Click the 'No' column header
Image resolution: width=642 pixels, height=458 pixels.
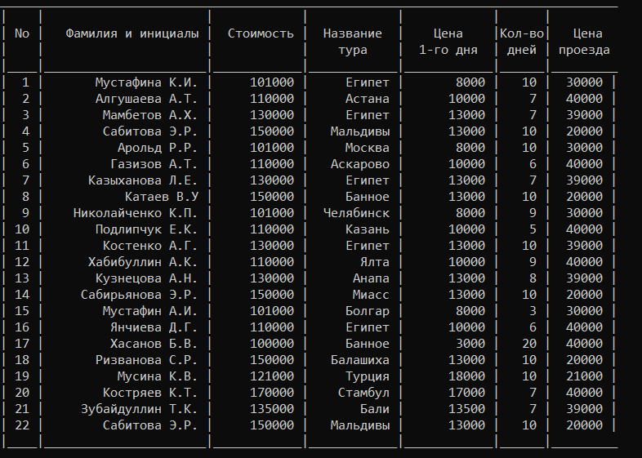pos(22,33)
